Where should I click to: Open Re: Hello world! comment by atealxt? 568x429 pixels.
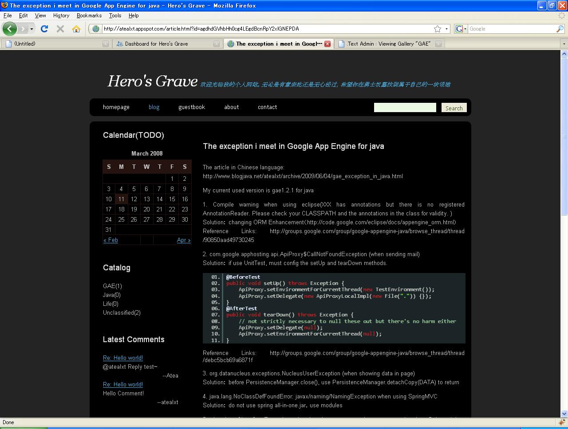pyautogui.click(x=123, y=385)
